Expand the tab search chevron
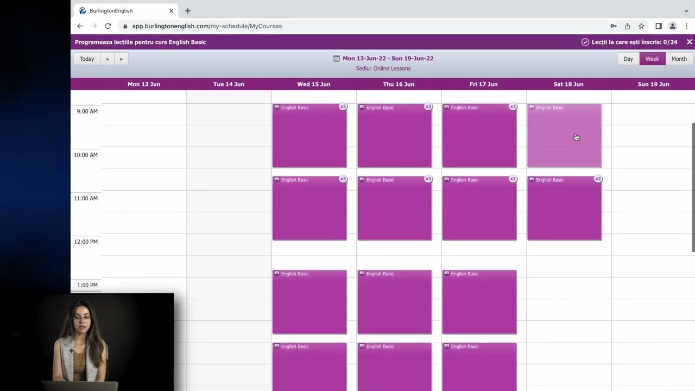The image size is (695, 391). point(686,11)
